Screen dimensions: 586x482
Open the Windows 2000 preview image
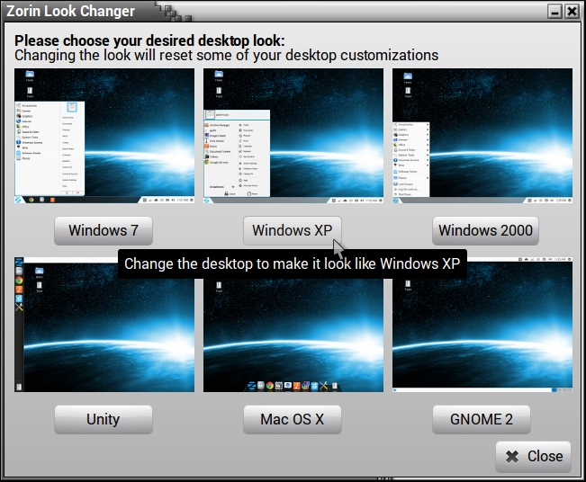(482, 136)
